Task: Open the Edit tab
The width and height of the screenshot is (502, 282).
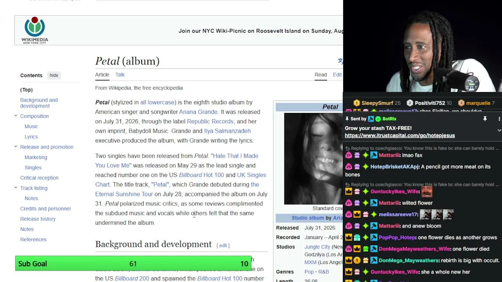Action: click(337, 75)
